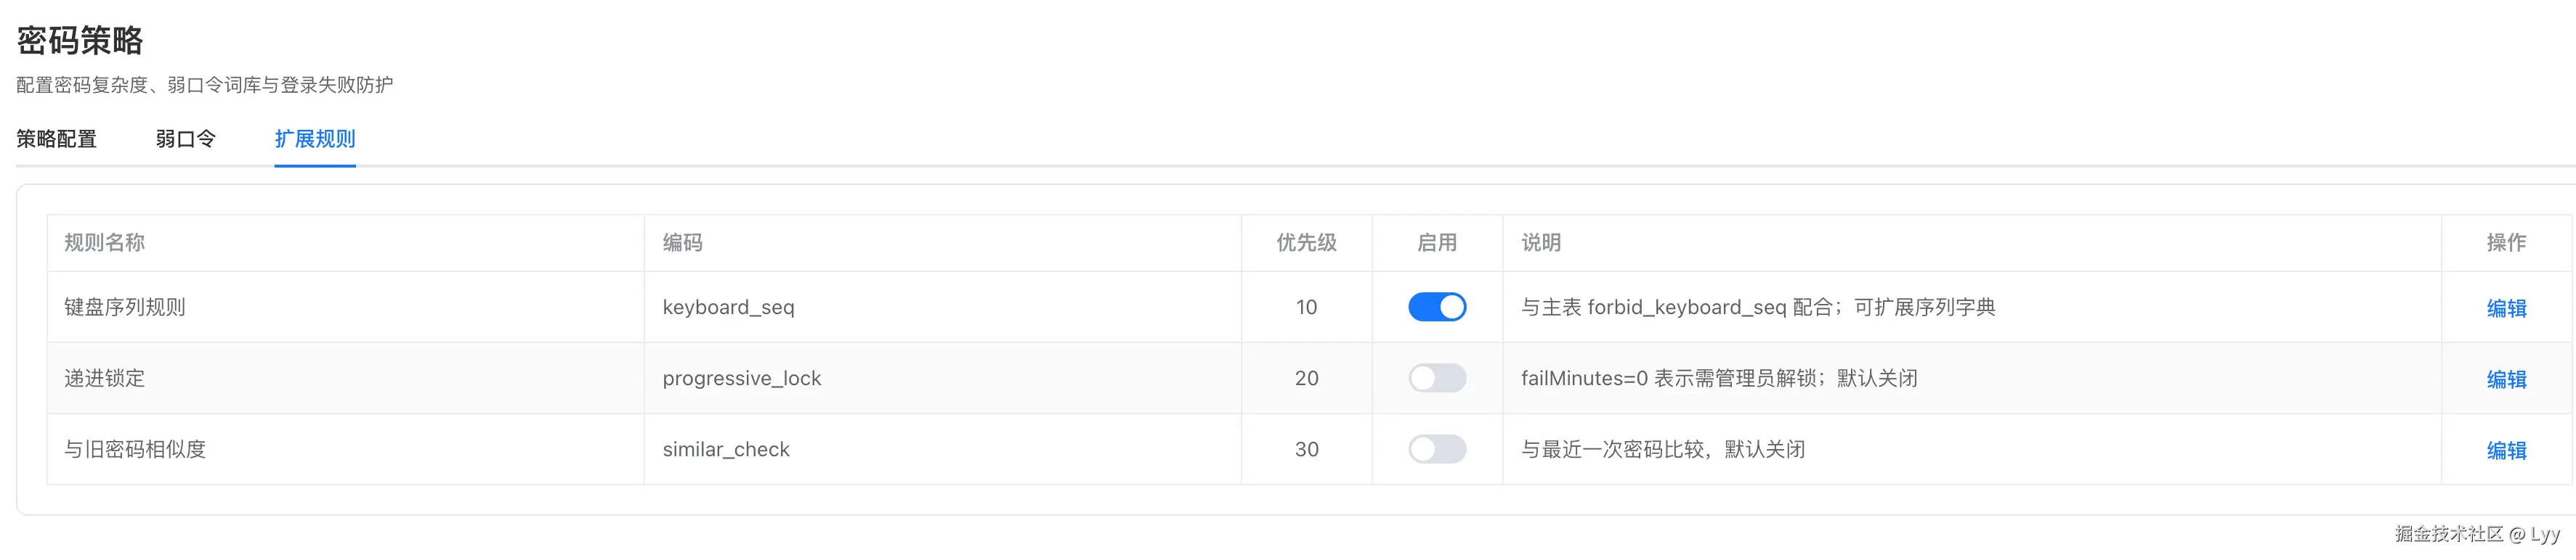This screenshot has height=560, width=2576.
Task: Click the 密码策略 page heading
Action: pos(80,41)
